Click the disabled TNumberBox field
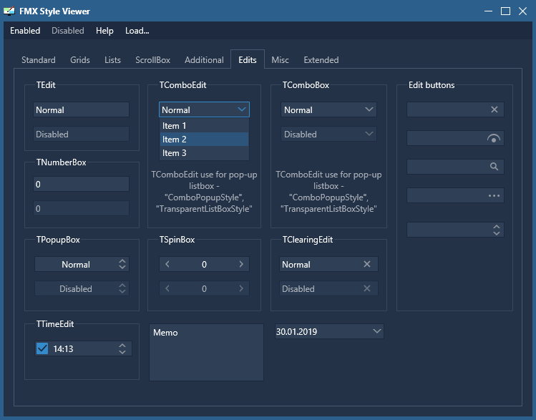 81,208
